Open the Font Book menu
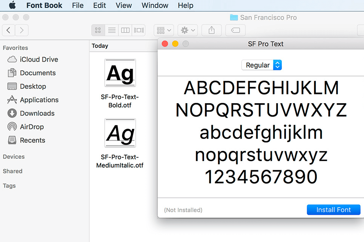This screenshot has height=242, width=364. click(x=44, y=5)
